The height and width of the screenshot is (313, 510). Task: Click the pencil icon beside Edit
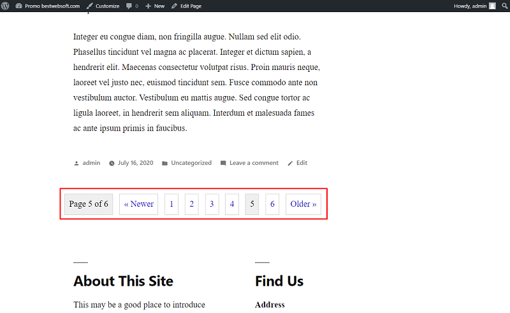tap(290, 163)
